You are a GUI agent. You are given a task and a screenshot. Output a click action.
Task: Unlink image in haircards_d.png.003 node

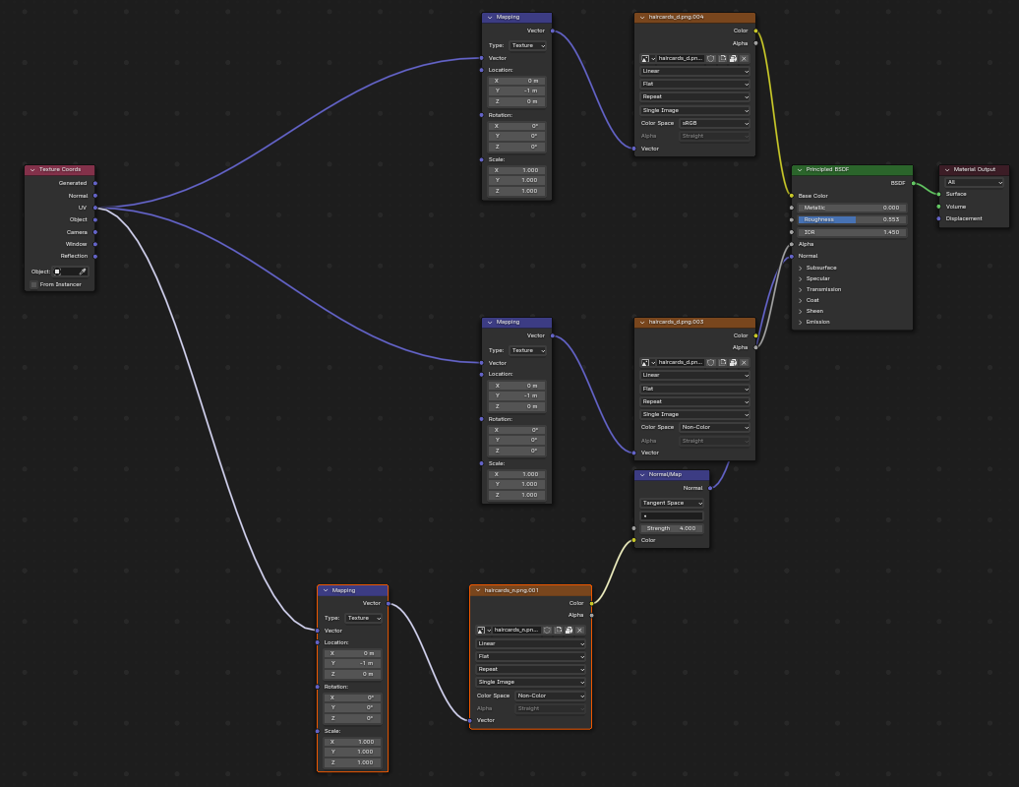[745, 362]
